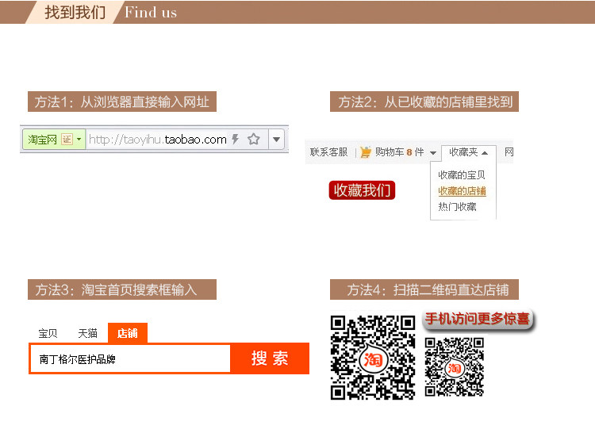Click the 方法1：从浏览器直接输入网址 heading
Image resolution: width=595 pixels, height=433 pixels.
(x=122, y=102)
